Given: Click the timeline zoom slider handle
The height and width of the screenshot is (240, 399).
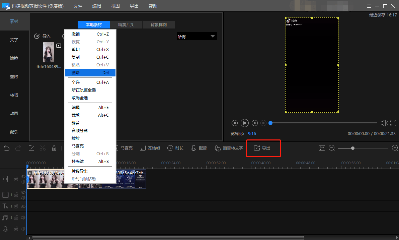Looking at the screenshot, I should [x=353, y=148].
